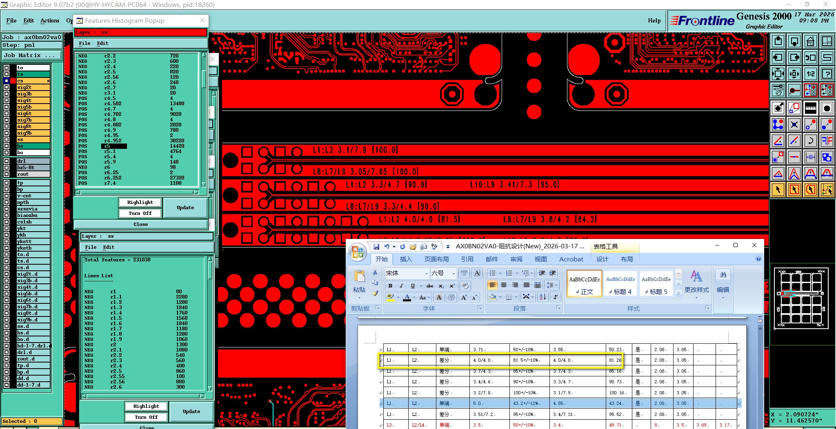Click Turn Off button in cs histogram

coord(140,213)
